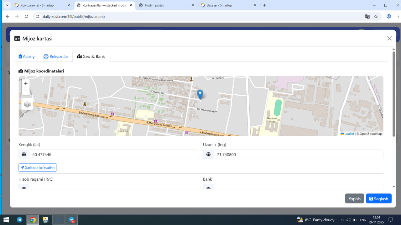Save changes with the Saqlash button
Image resolution: width=401 pixels, height=225 pixels.
click(x=379, y=199)
